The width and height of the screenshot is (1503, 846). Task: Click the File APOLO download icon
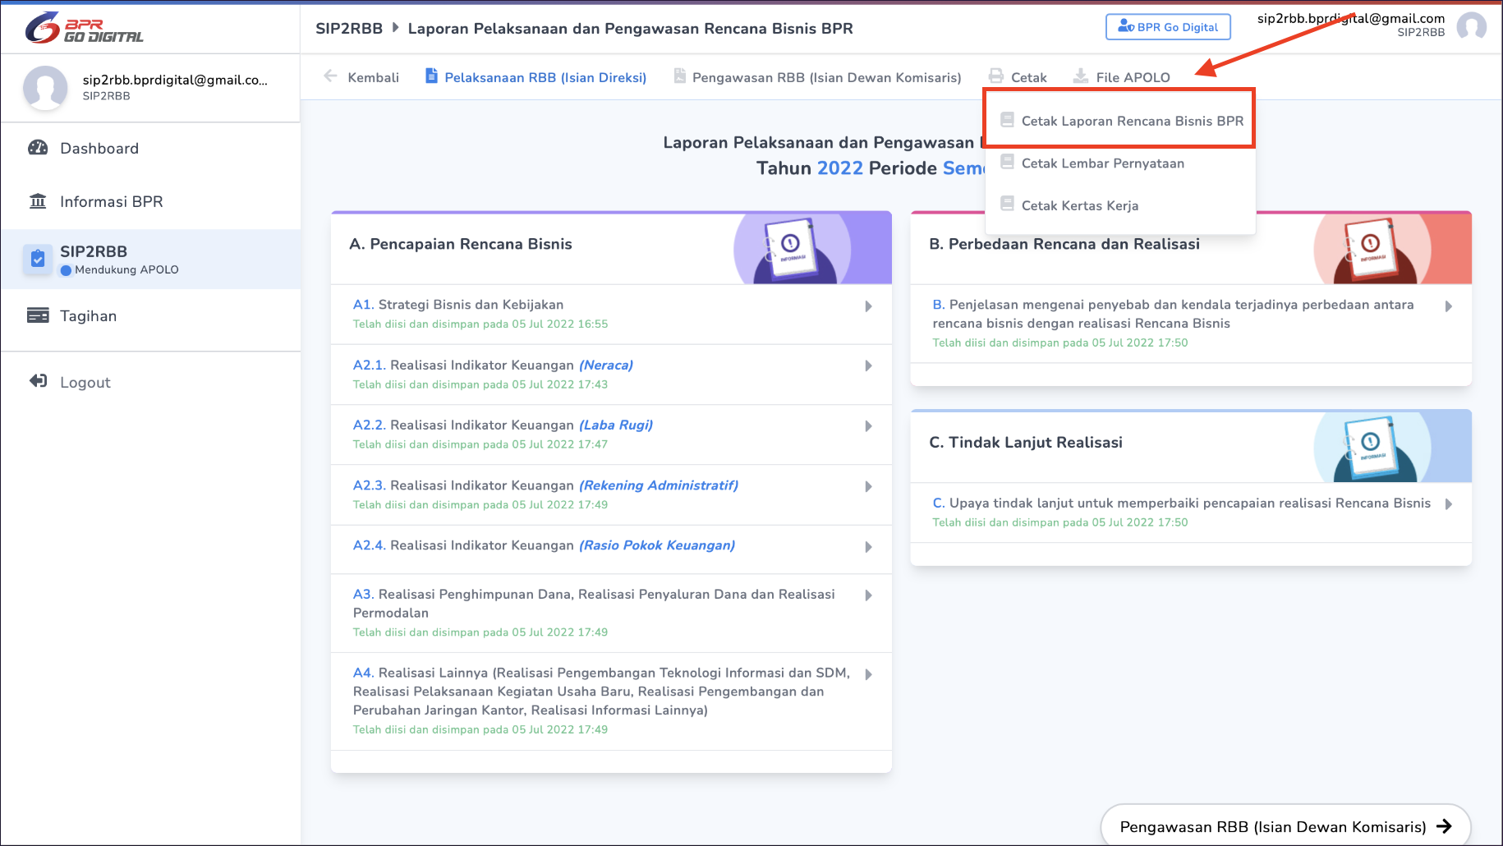click(1081, 76)
